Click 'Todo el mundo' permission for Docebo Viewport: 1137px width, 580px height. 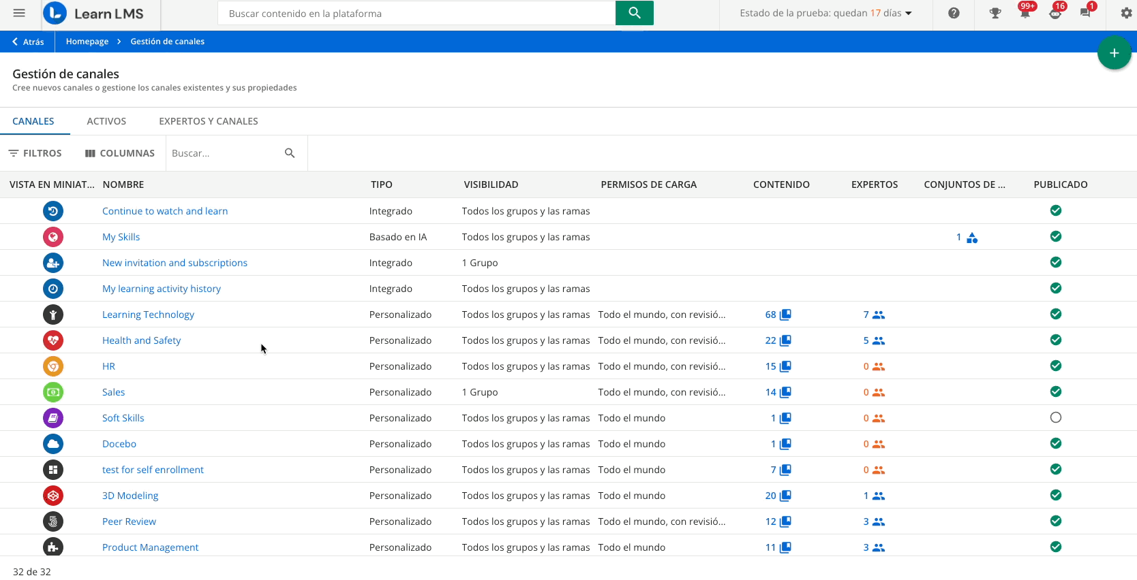point(632,444)
